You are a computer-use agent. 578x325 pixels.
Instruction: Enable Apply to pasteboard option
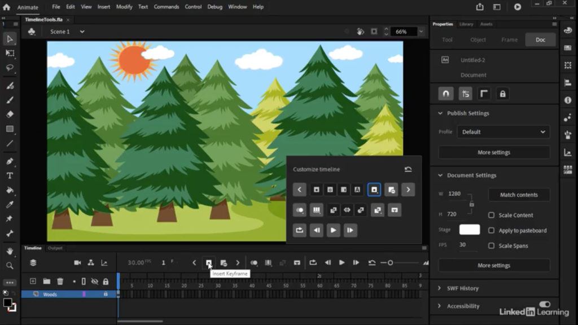pyautogui.click(x=492, y=231)
